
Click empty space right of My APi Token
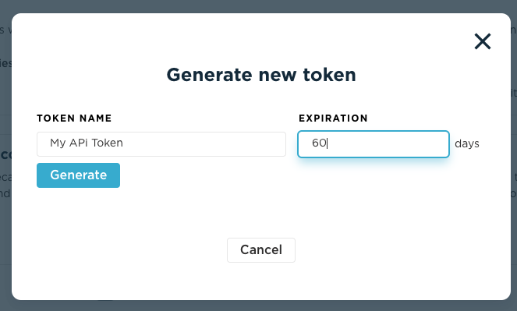[203, 144]
